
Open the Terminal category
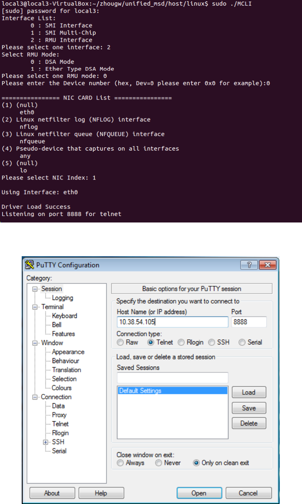pyautogui.click(x=52, y=307)
